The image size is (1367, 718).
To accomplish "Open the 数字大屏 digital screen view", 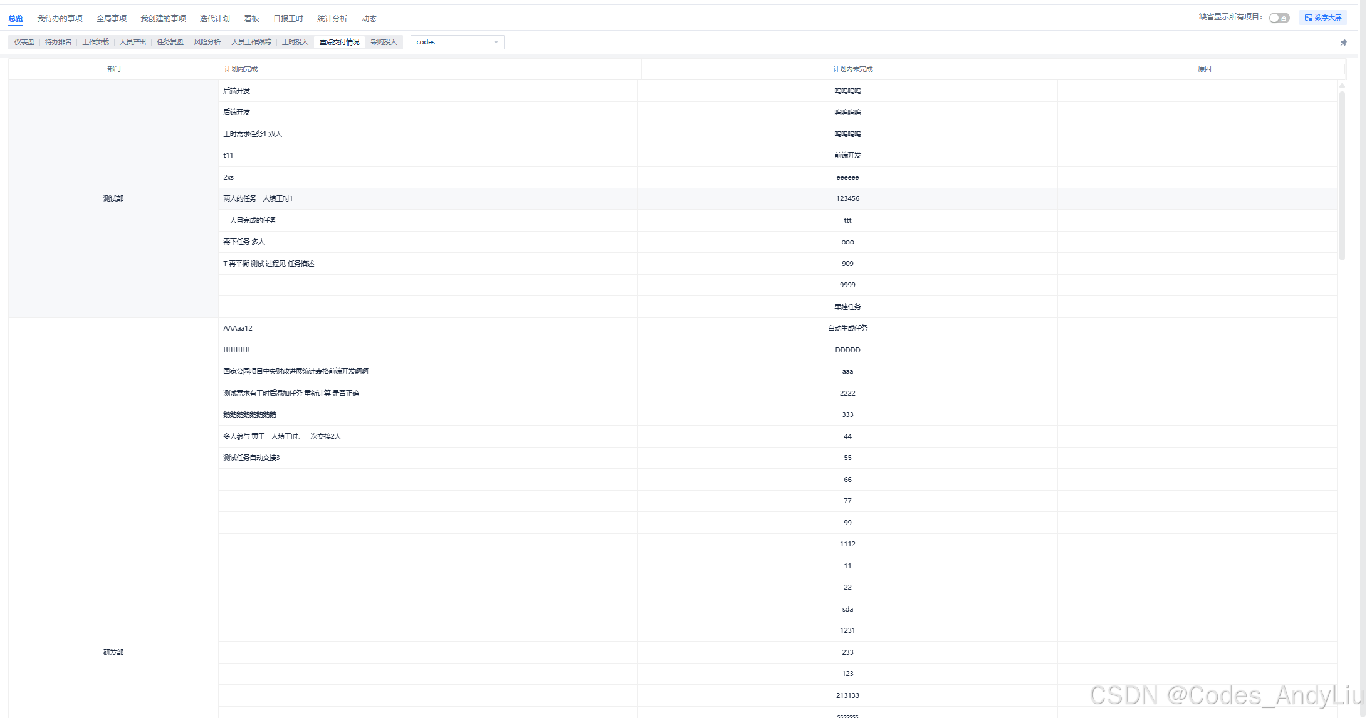I will coord(1323,18).
